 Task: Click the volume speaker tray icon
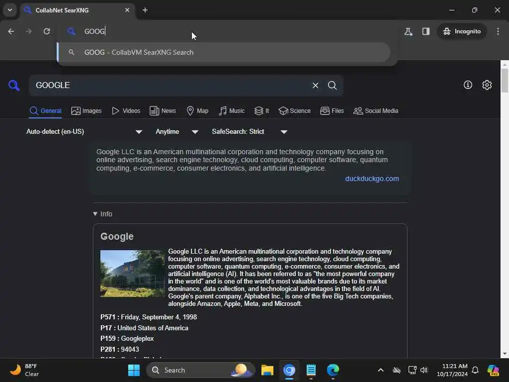pos(424,370)
